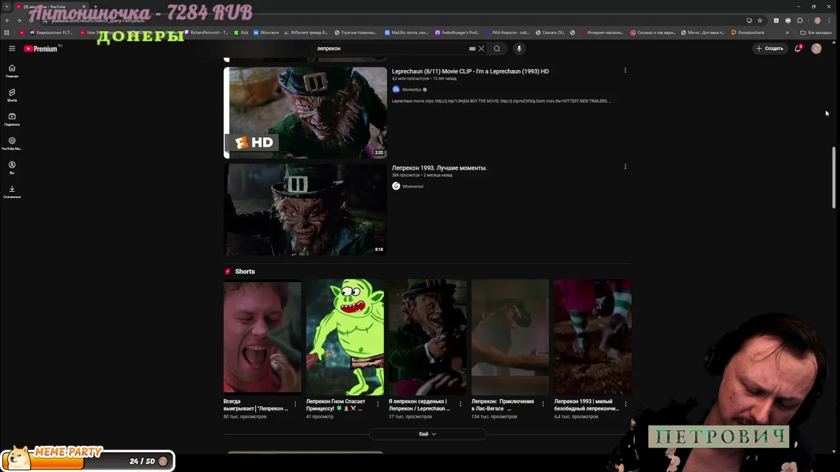Open Главная in the sidebar
This screenshot has height=472, width=840.
[12, 71]
